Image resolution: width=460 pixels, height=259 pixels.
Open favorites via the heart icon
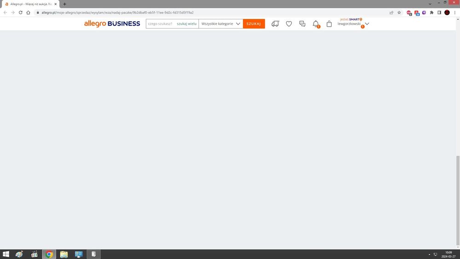click(289, 24)
